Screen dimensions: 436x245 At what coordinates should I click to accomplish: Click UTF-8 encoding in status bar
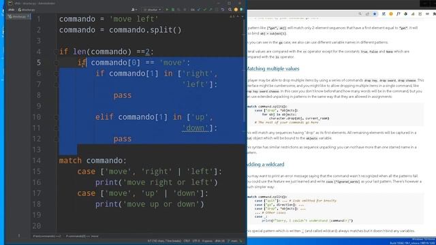point(196,241)
